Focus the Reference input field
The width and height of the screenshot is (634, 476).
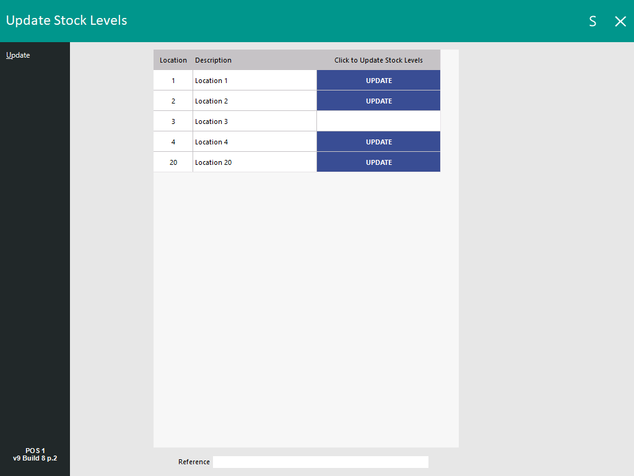coord(320,462)
